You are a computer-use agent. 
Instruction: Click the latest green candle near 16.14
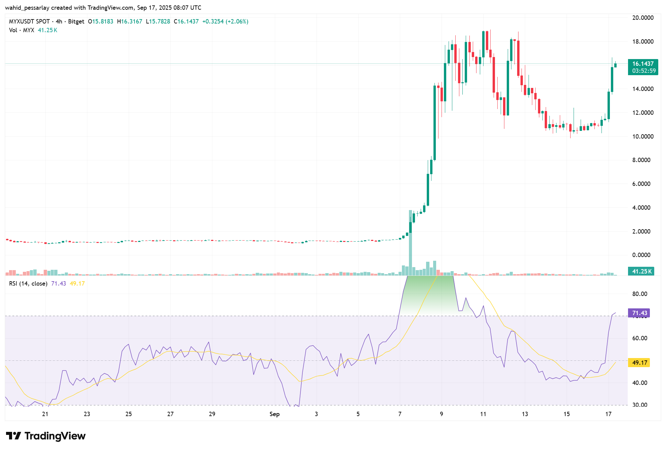click(616, 65)
